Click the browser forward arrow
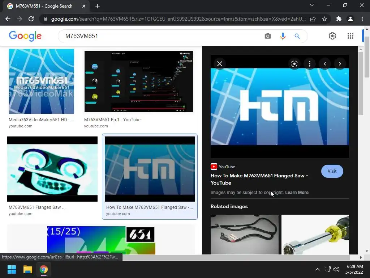The height and width of the screenshot is (278, 370). 20,19
